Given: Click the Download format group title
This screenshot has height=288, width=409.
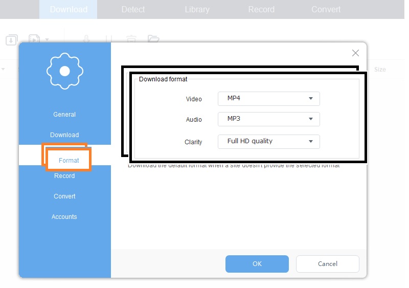Looking at the screenshot, I should click(163, 79).
